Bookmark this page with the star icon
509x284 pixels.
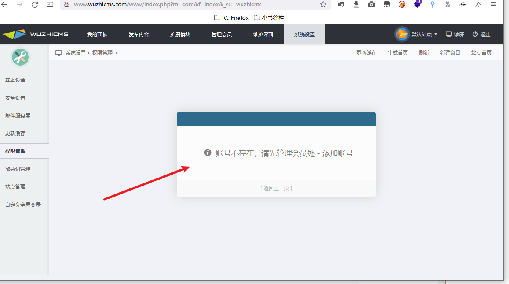(x=323, y=4)
